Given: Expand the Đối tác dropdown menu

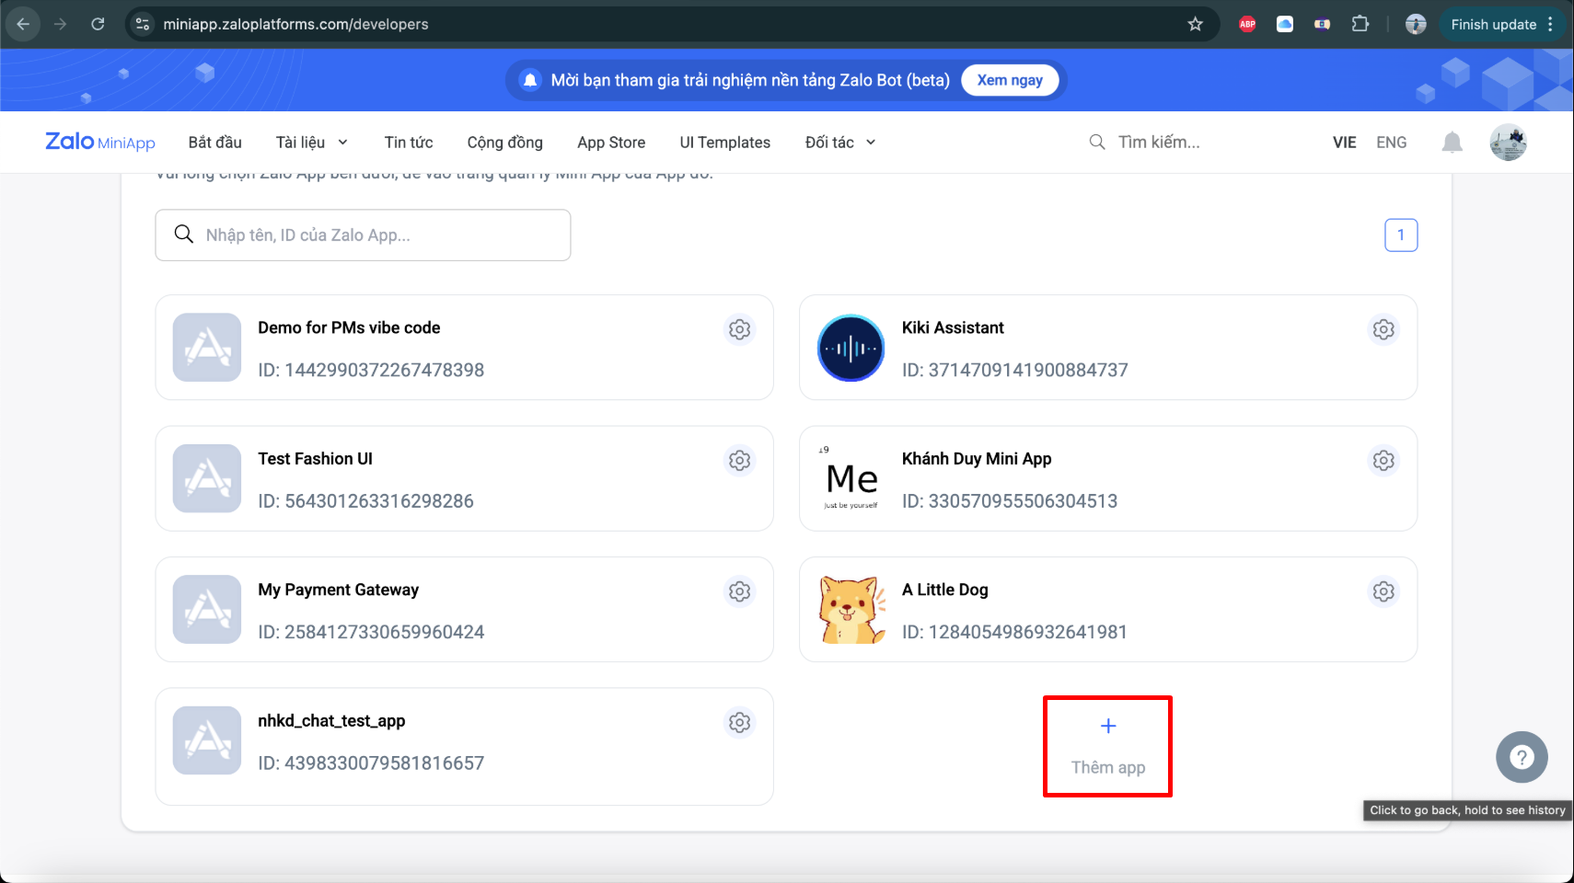Looking at the screenshot, I should [839, 143].
